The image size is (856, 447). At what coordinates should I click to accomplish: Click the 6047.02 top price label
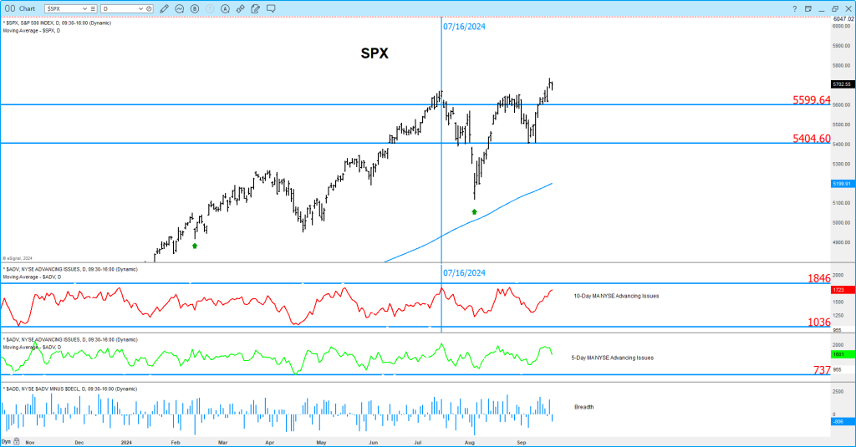(x=843, y=19)
